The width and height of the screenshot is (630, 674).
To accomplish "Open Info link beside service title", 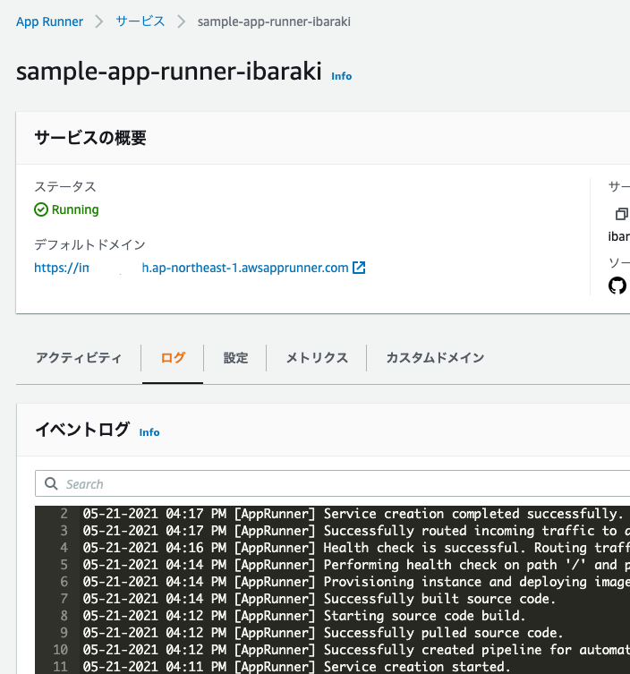I will pos(341,76).
